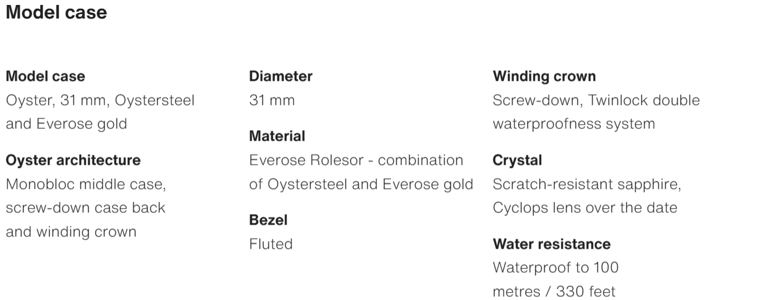Select the Water resistance label
Screen dimensions: 771x300
pos(551,244)
